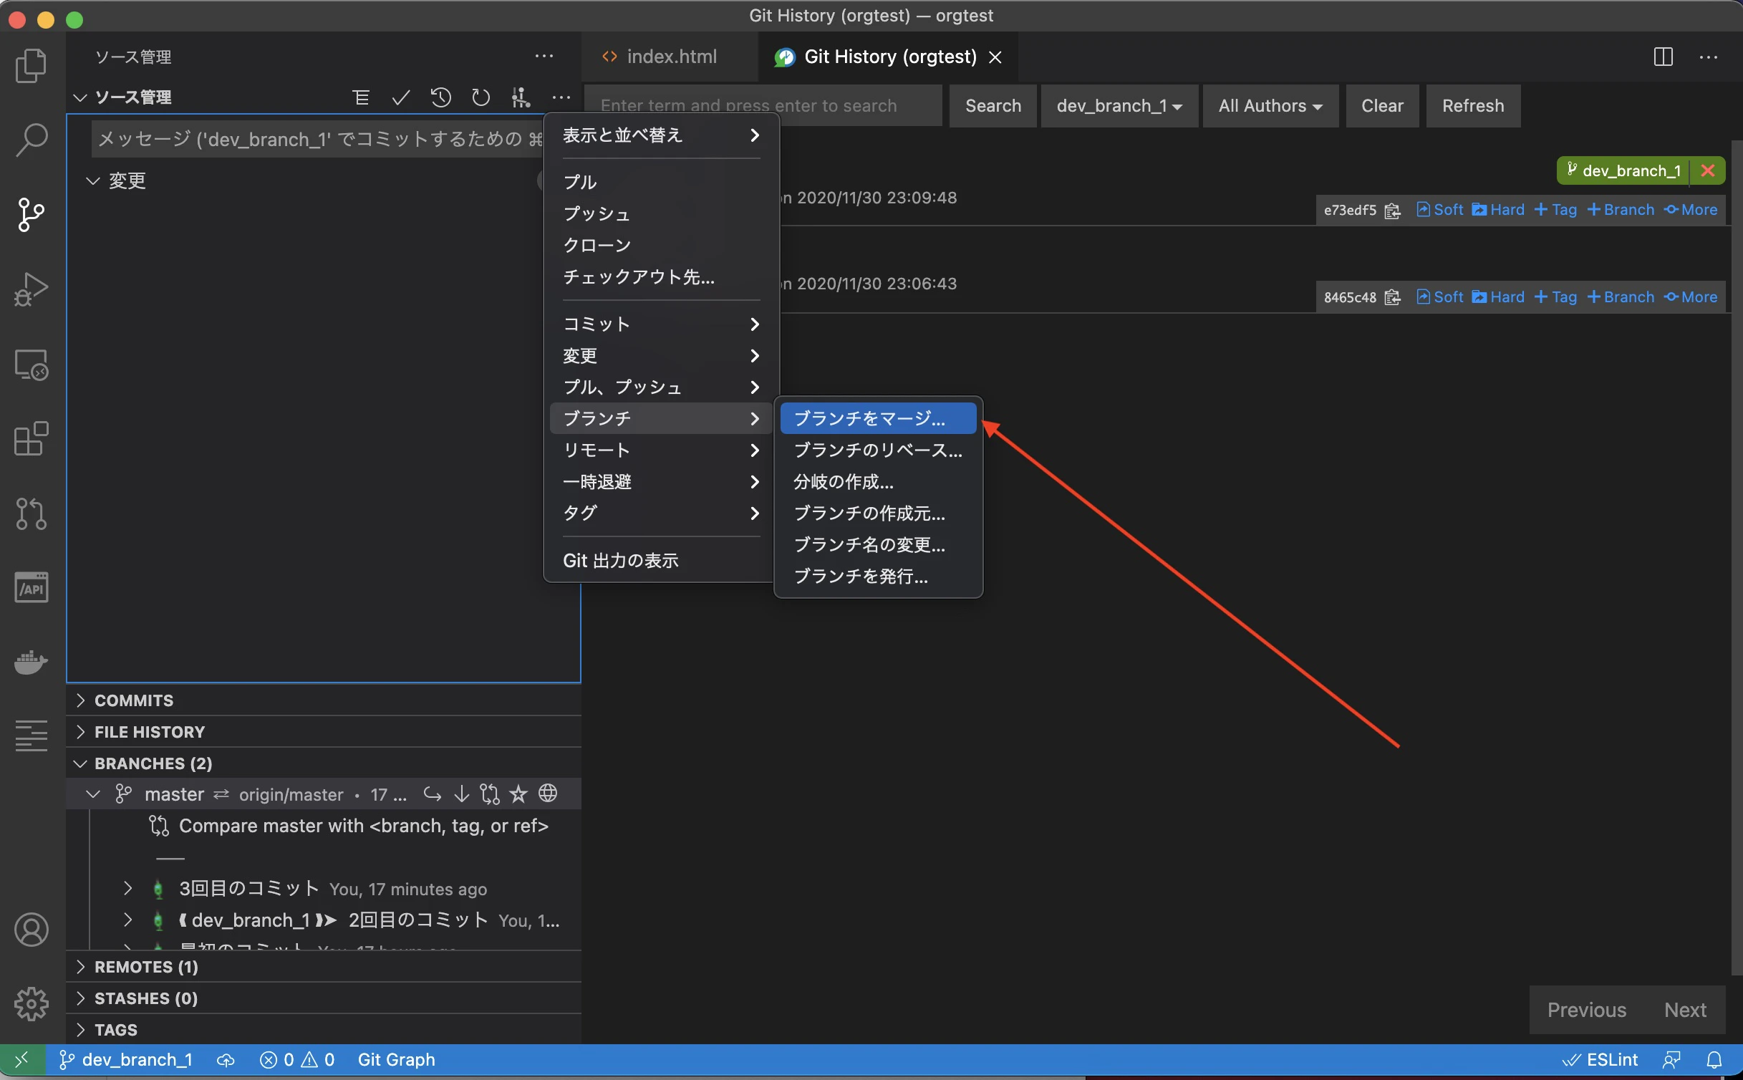Click the Clear button
Screen dimensions: 1743x1080
pos(1381,106)
